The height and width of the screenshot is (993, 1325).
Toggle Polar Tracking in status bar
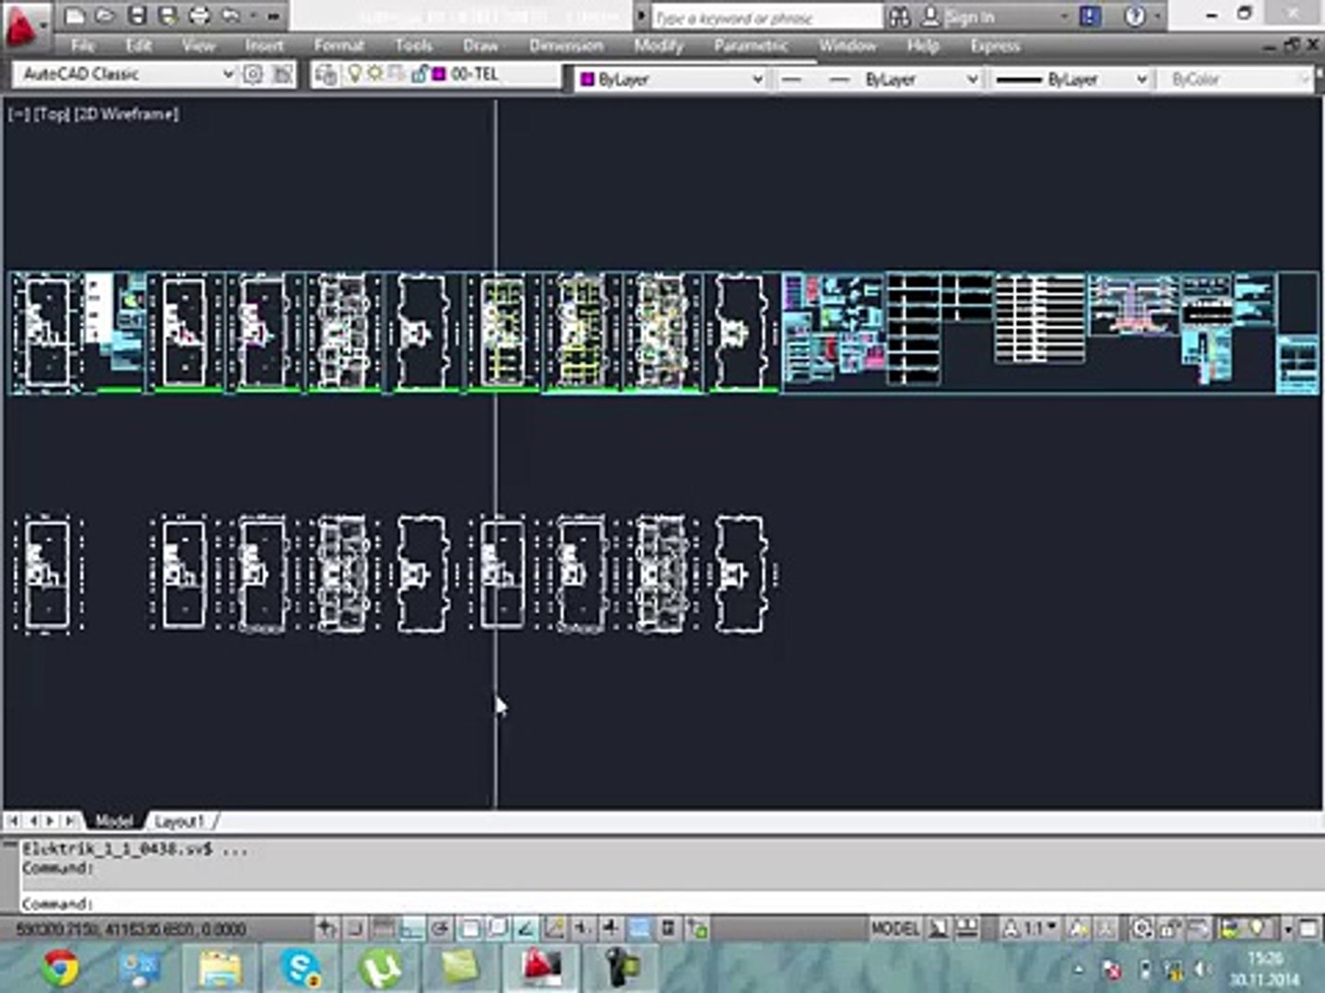pos(440,929)
